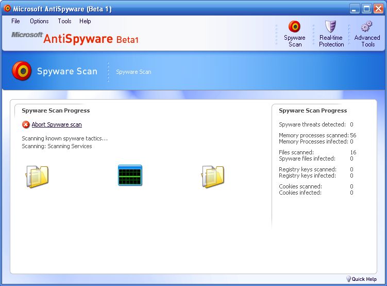Open the Help menu
The width and height of the screenshot is (387, 286).
[85, 21]
